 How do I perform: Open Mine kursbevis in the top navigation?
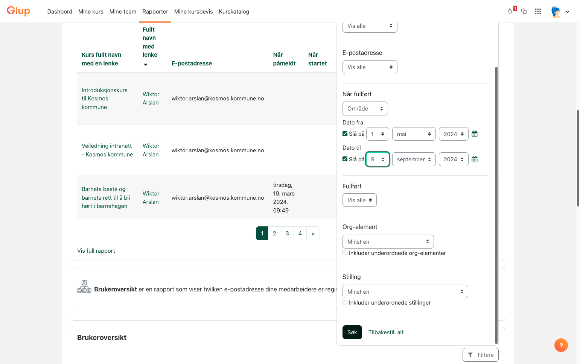[193, 12]
